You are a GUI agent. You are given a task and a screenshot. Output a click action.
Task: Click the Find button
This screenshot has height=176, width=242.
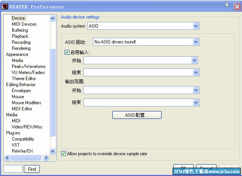[32, 169]
